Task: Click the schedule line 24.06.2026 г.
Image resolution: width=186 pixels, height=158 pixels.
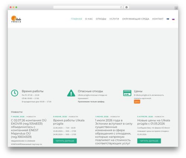Action: [65, 134]
